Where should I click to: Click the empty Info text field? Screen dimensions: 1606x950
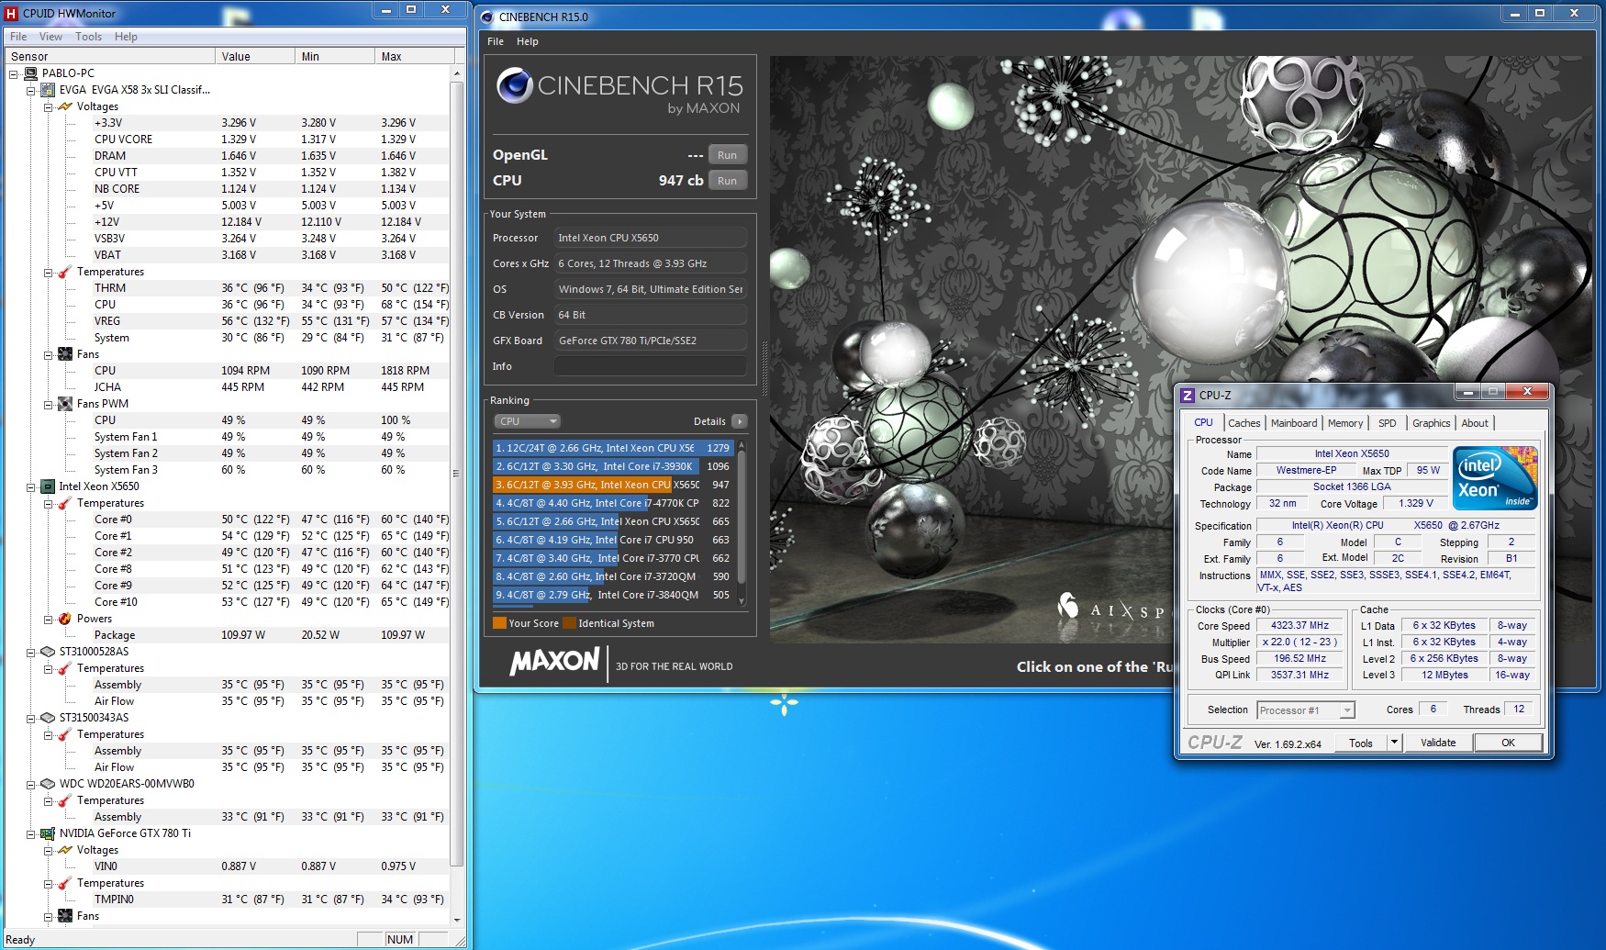650,366
